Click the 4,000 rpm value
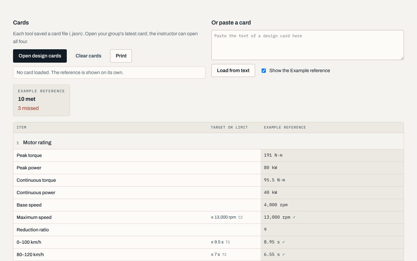This screenshot has height=261, width=417. (x=276, y=205)
